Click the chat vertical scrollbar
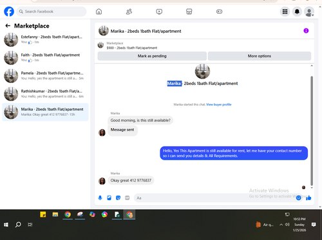The height and width of the screenshot is (240, 322). point(312,131)
